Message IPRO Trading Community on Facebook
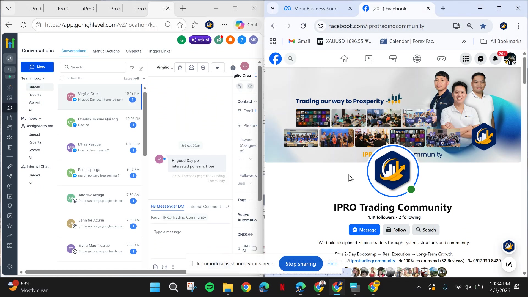 pos(364,230)
